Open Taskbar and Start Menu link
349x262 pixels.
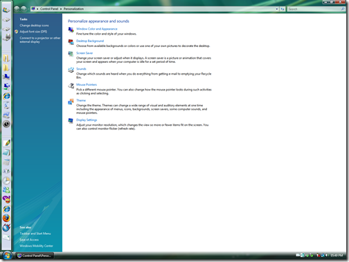tap(35, 234)
